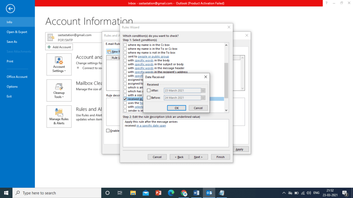Image resolution: width=353 pixels, height=198 pixels.
Task: Open Word from the taskbar
Action: click(197, 193)
